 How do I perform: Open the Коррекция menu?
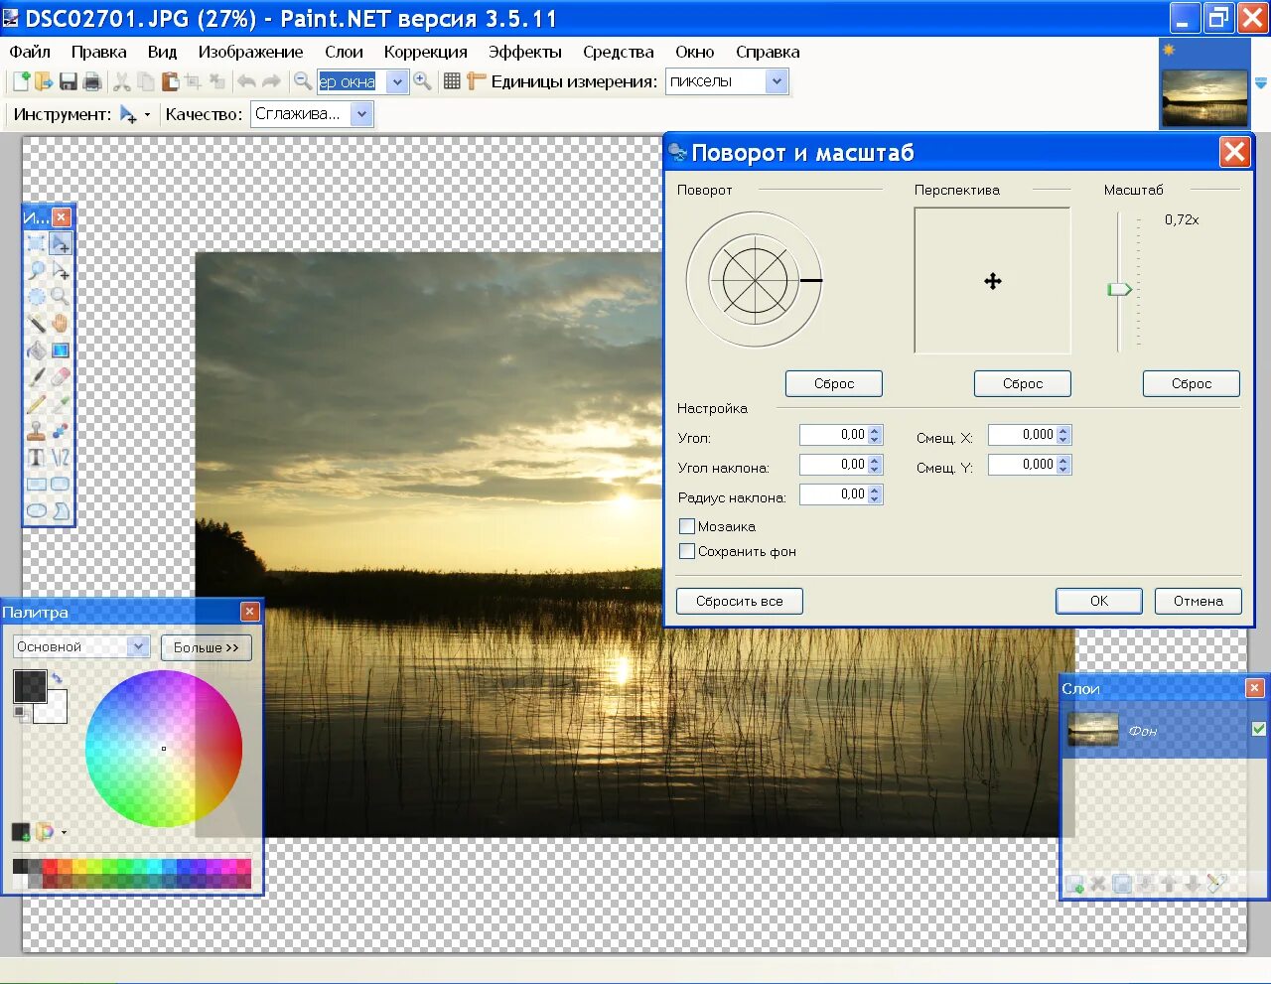(425, 52)
